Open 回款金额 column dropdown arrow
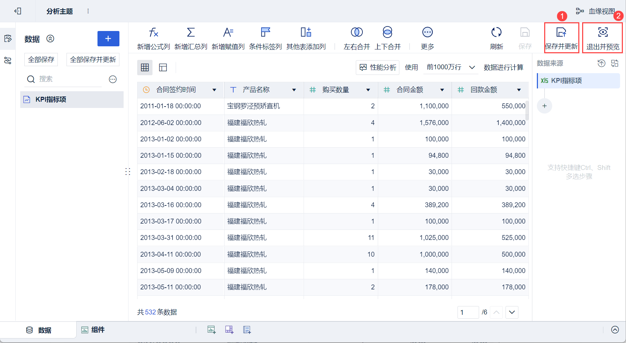The height and width of the screenshot is (343, 626). coord(519,90)
